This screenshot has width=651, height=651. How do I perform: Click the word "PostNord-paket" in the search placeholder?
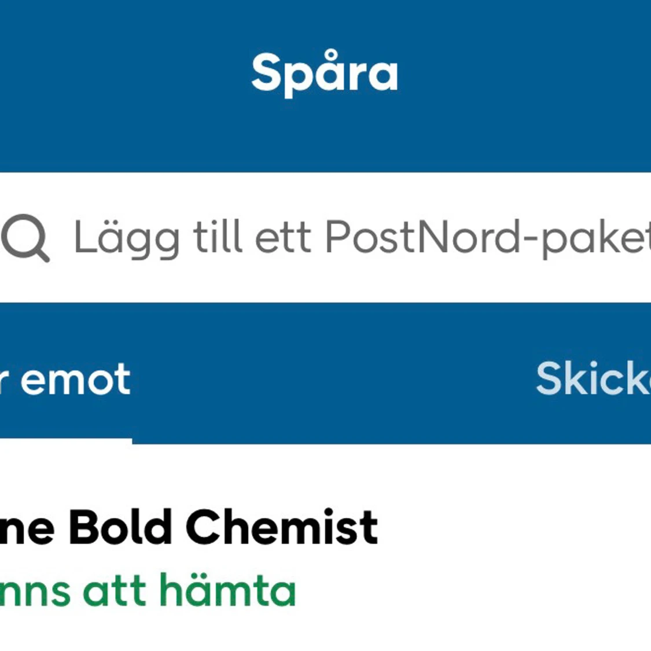point(486,237)
